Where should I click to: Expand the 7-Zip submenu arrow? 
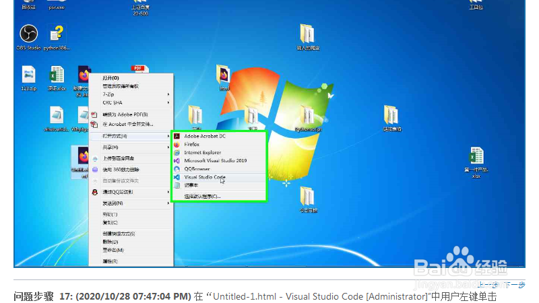tap(168, 94)
